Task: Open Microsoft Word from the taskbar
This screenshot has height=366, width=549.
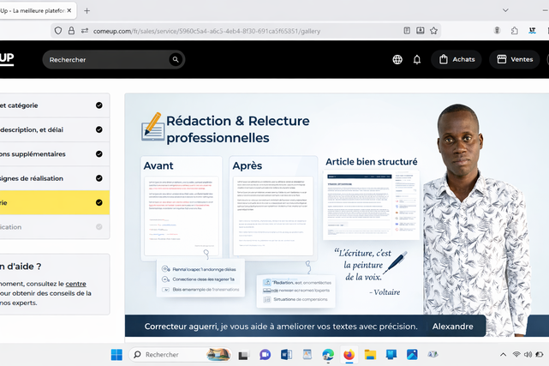Action: 286,355
